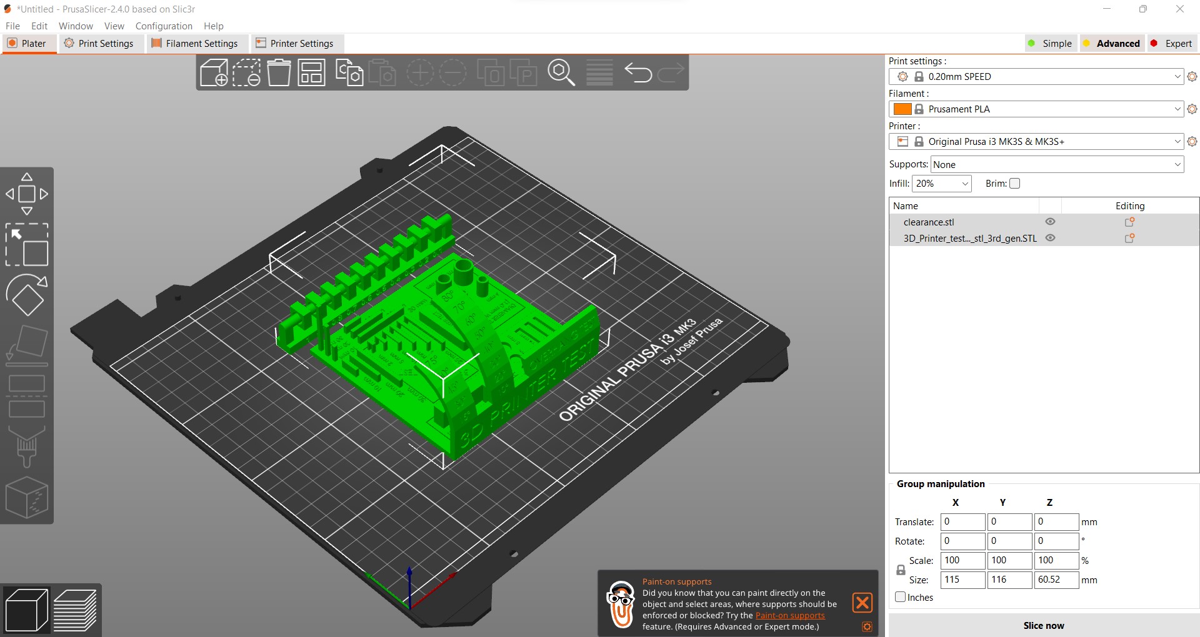
Task: Toggle the scale proportions lock icon
Action: [x=901, y=570]
